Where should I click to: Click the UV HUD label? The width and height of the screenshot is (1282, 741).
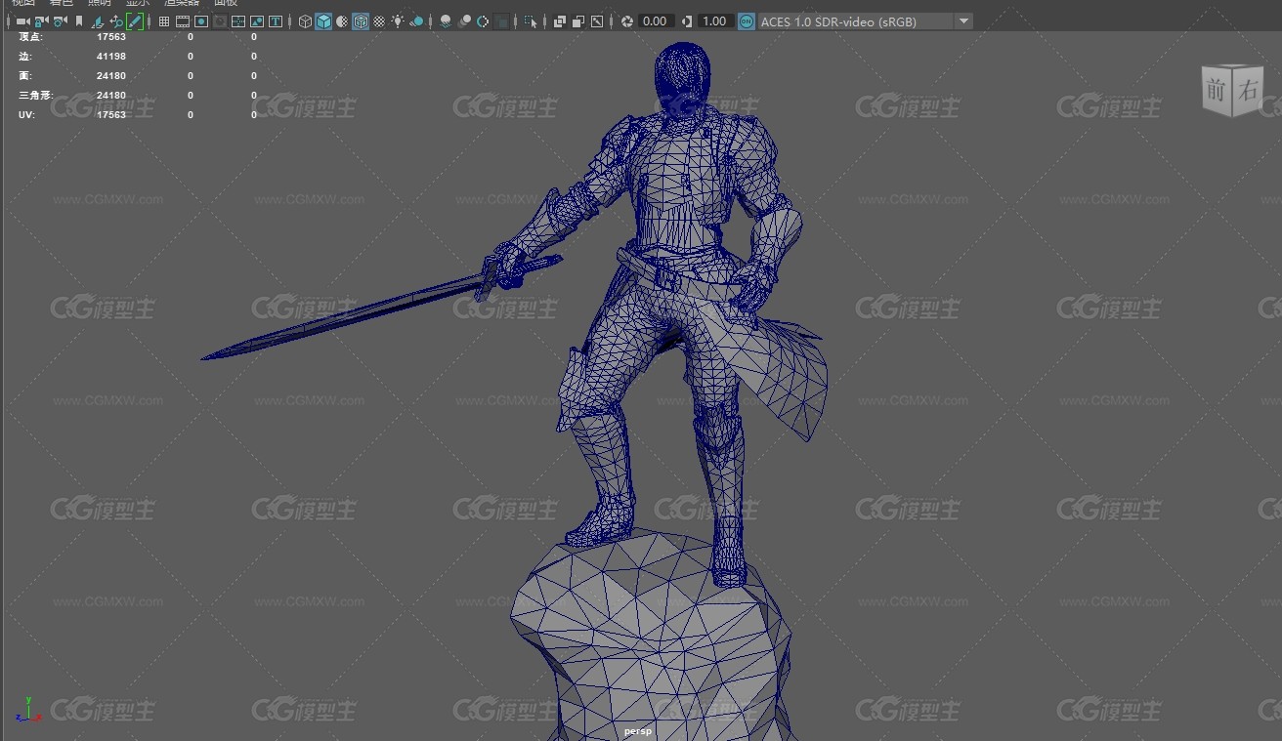(25, 114)
